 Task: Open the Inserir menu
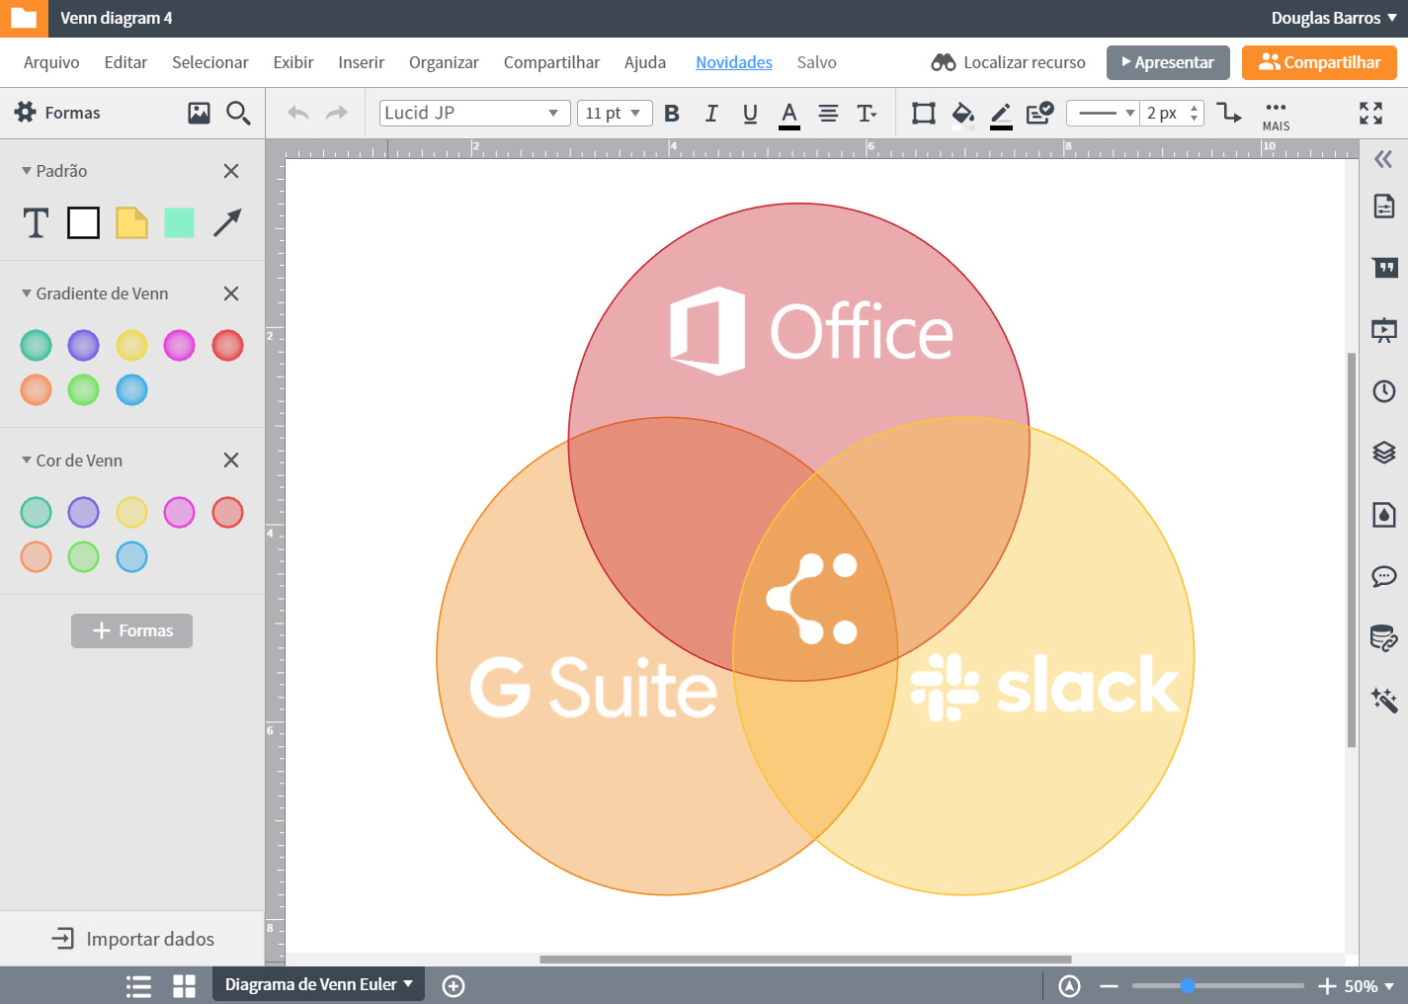click(361, 61)
